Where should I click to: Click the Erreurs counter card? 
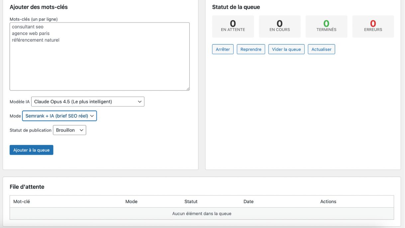click(373, 27)
